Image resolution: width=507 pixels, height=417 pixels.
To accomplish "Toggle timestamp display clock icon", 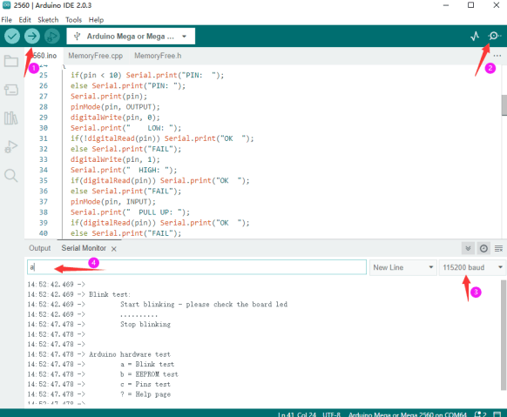I will pyautogui.click(x=483, y=248).
